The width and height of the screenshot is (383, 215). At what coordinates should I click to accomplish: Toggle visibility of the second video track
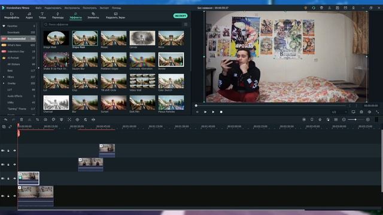tap(14, 165)
